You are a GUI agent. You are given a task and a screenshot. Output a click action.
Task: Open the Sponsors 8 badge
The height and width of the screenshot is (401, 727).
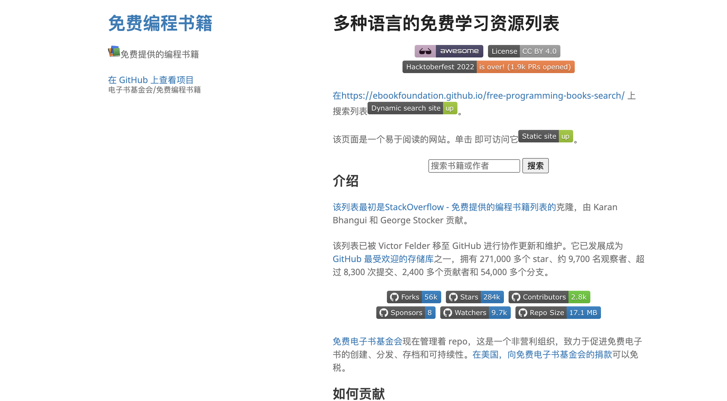pyautogui.click(x=406, y=313)
